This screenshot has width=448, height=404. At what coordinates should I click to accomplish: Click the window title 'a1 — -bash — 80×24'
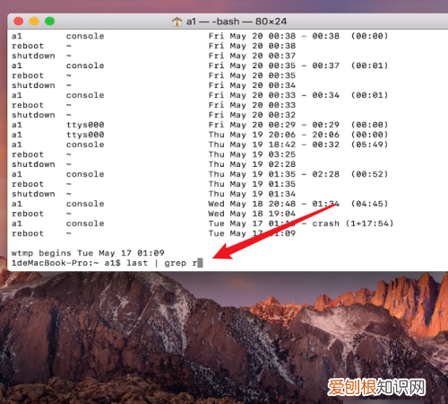click(x=237, y=22)
